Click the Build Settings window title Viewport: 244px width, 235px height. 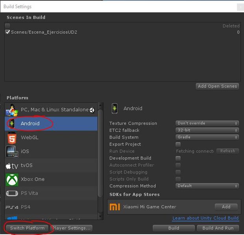(x=17, y=7)
